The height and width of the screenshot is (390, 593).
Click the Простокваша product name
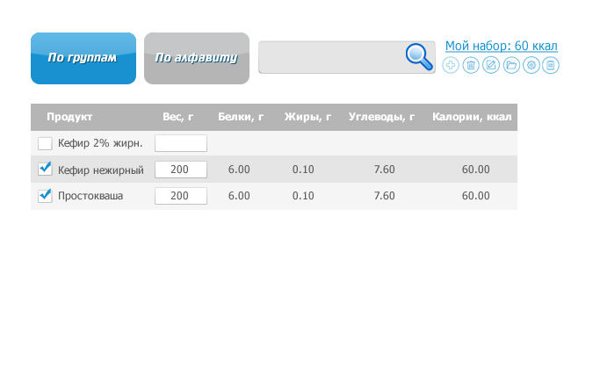click(x=90, y=196)
